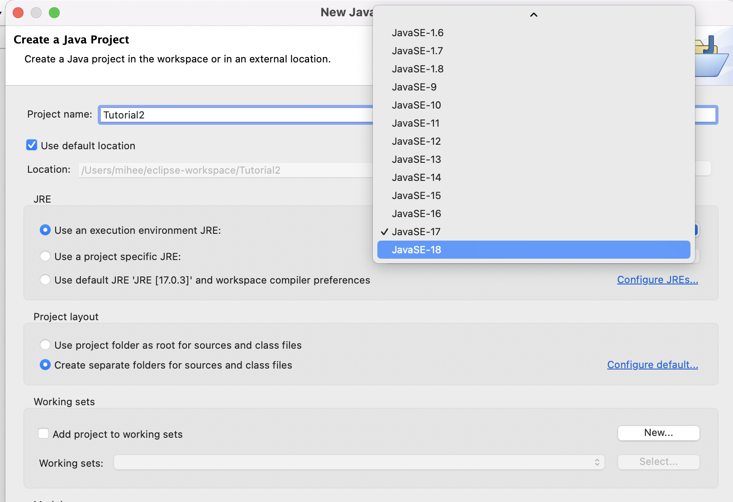Click the disabled Select... button
This screenshot has width=733, height=502.
click(659, 462)
